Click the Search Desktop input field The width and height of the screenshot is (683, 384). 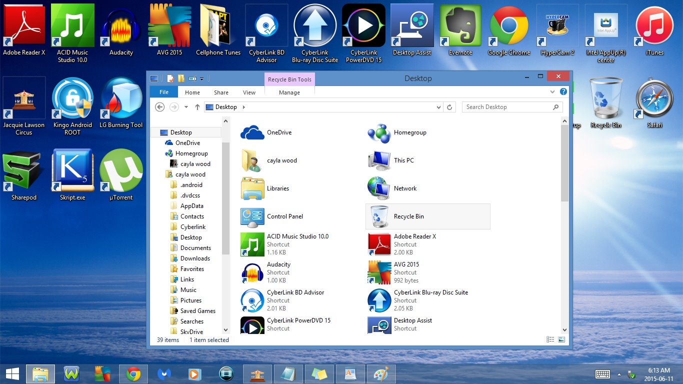point(511,107)
